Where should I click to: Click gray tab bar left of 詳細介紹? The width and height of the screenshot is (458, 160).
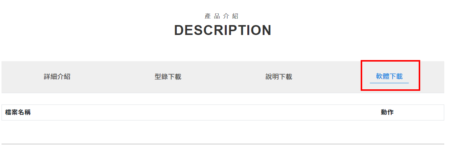click(19, 77)
